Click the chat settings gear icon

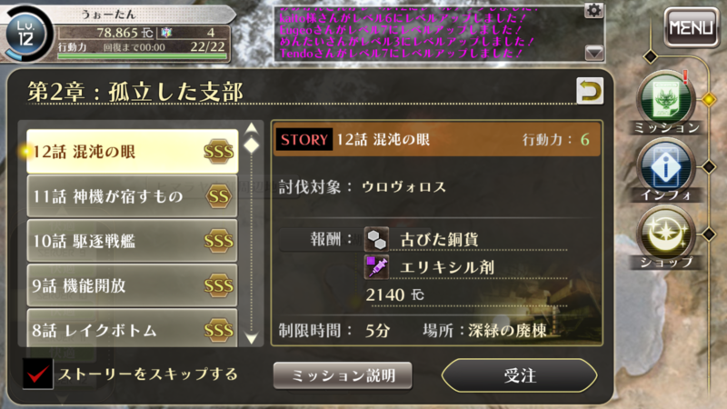594,10
